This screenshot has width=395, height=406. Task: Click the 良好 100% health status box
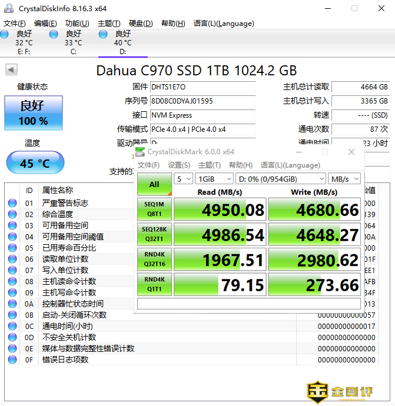pyautogui.click(x=33, y=113)
